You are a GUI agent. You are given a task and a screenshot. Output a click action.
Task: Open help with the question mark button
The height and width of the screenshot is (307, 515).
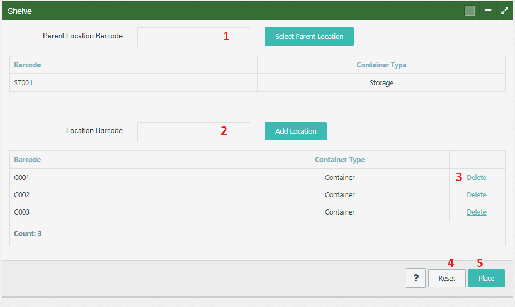tap(415, 278)
